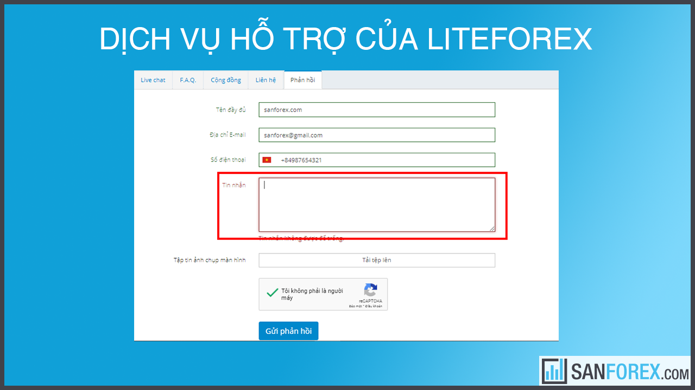Open the reCAPTCHA Bảo mật link
This screenshot has height=390, width=695.
click(355, 306)
